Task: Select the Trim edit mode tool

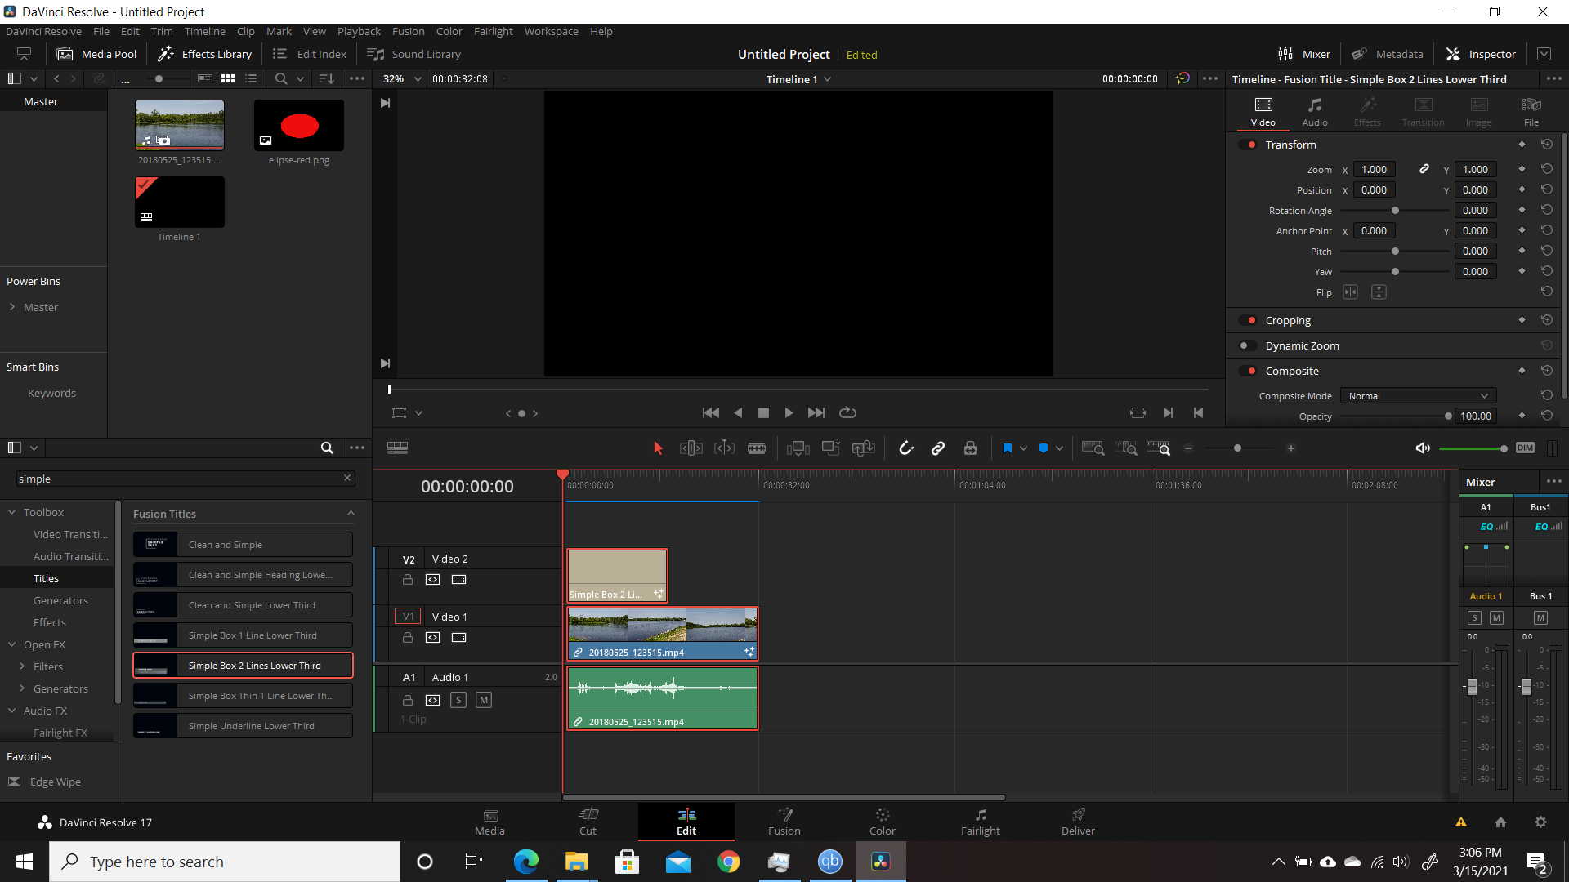Action: coord(691,448)
